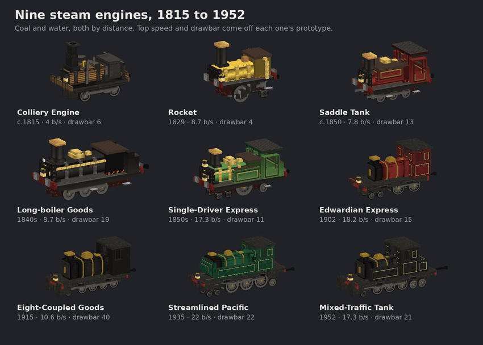Viewport: 483px width, 345px height.
Task: Select the Single-Driver Express locomotive image
Action: click(241, 169)
